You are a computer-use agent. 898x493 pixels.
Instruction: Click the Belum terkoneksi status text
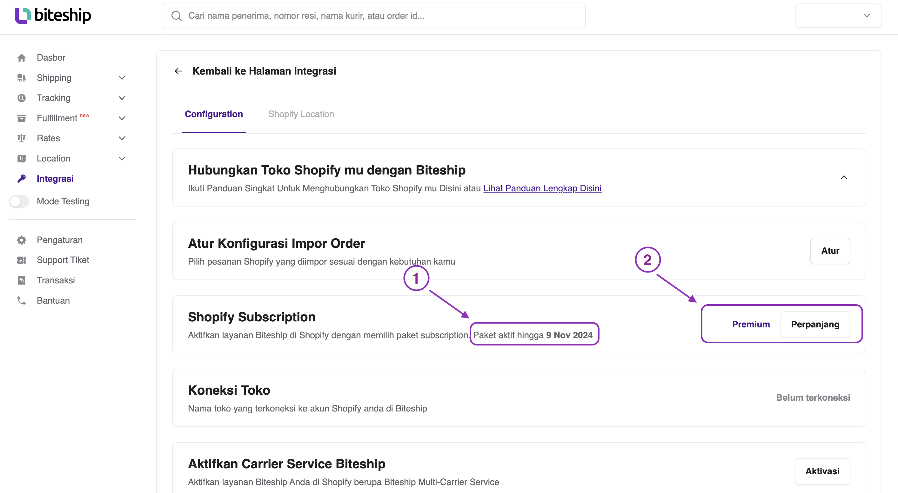pos(813,398)
